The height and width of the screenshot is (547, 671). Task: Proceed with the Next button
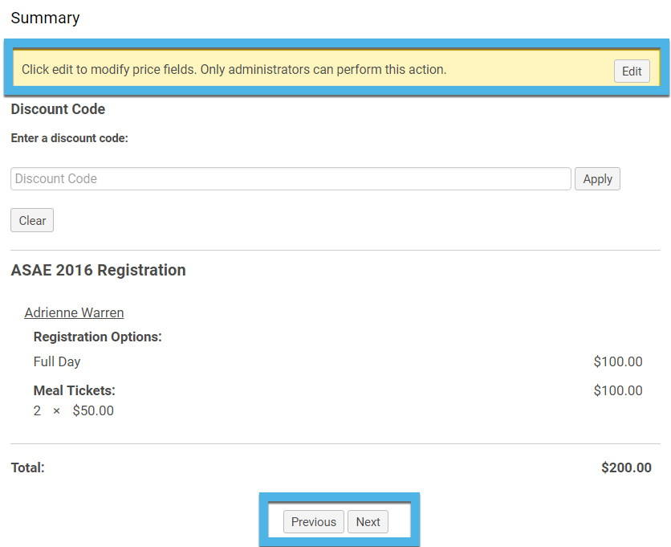coord(368,522)
